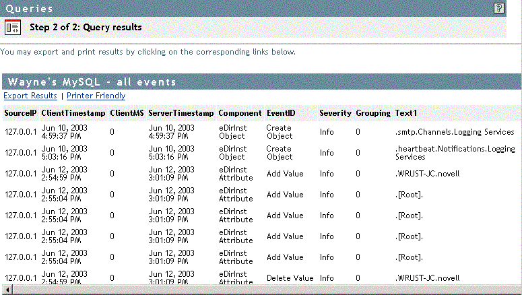
Task: Click the query results step icon
Action: tap(13, 28)
